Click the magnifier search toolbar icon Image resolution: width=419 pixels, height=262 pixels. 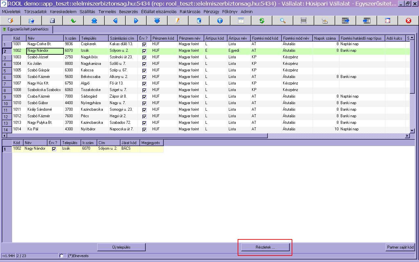click(x=282, y=21)
